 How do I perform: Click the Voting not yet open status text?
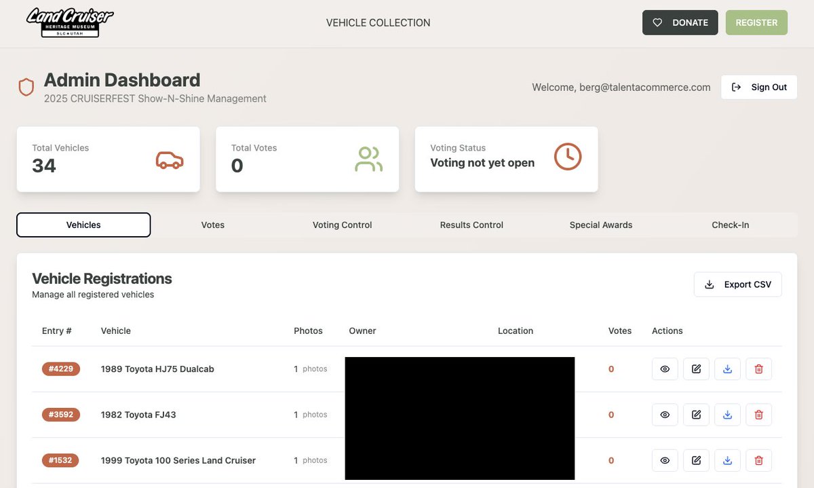tap(482, 163)
